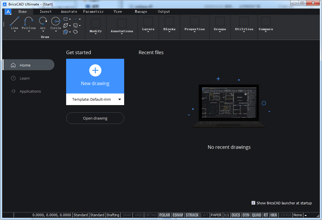Go to Learn in the sidebar
322x220 pixels.
tap(24, 78)
